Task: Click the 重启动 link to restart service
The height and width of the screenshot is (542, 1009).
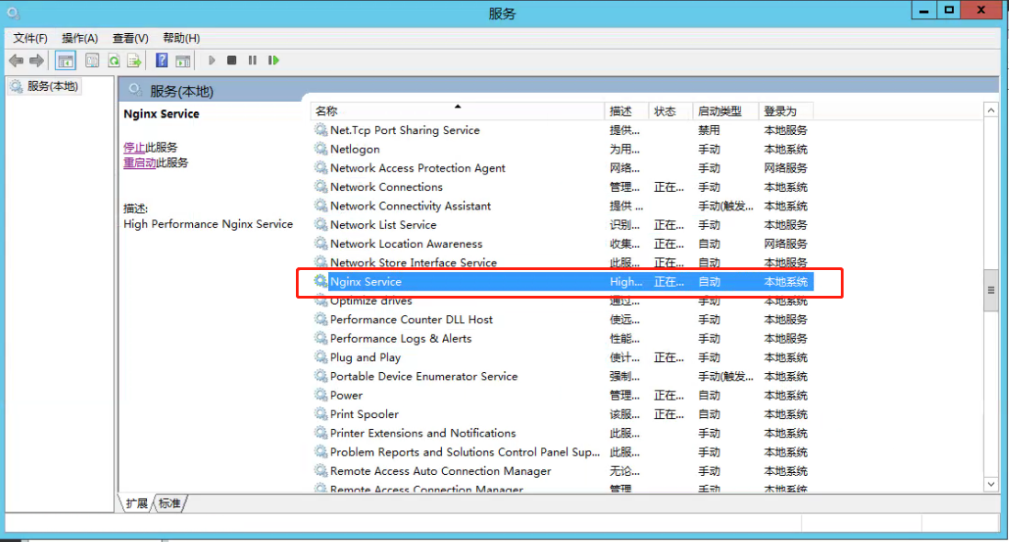Action: (140, 163)
